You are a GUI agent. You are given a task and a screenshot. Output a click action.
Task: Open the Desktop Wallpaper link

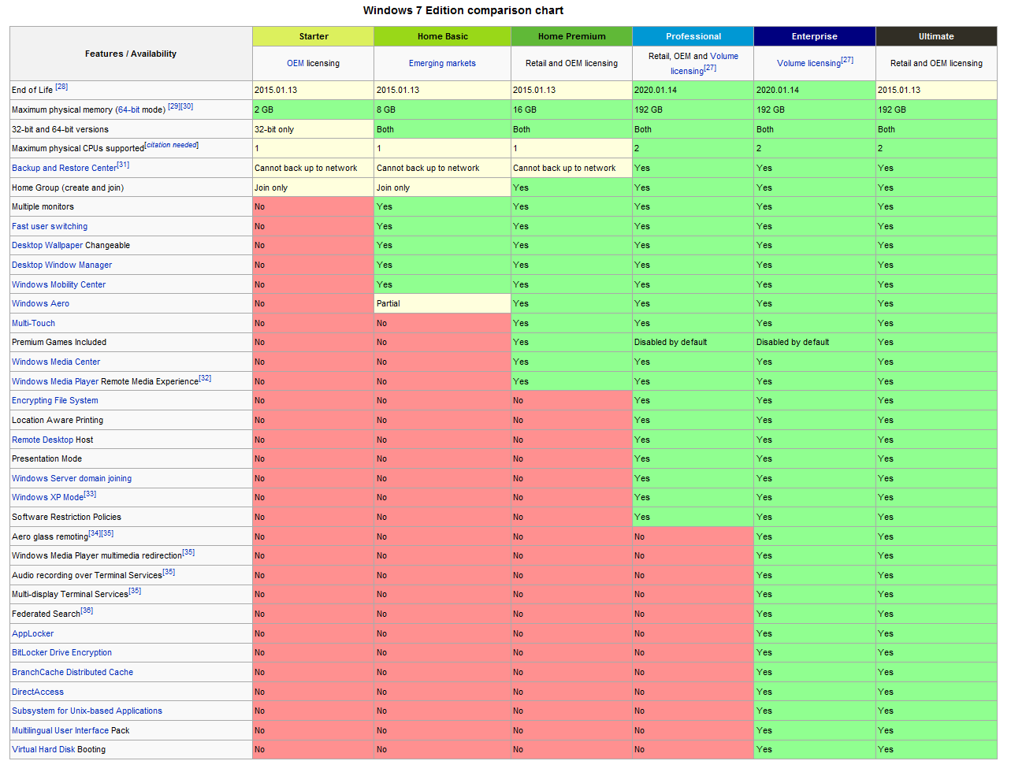click(47, 245)
